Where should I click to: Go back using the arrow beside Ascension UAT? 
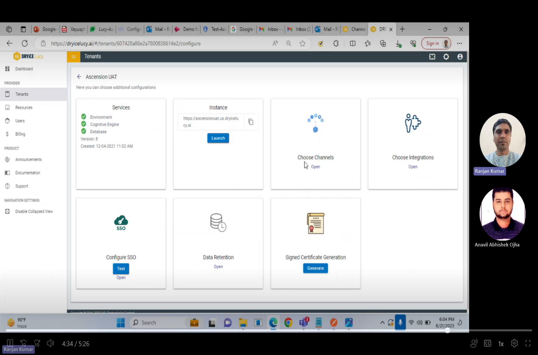(79, 77)
